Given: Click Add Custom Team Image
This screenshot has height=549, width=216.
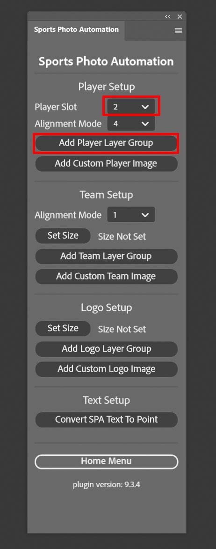Looking at the screenshot, I should (106, 276).
